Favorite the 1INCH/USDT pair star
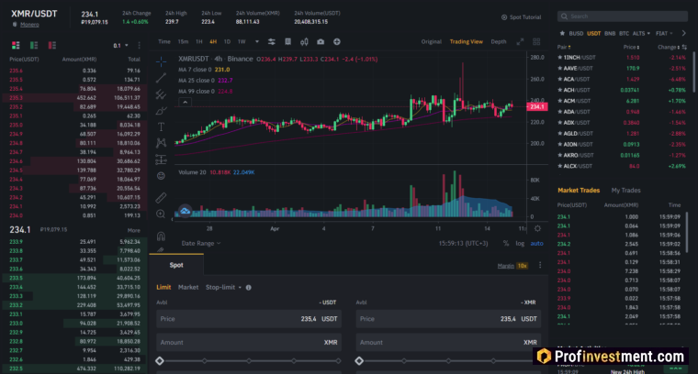This screenshot has height=374, width=698. click(x=560, y=58)
